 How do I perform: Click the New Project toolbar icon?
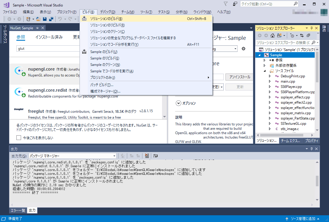coord(28,19)
